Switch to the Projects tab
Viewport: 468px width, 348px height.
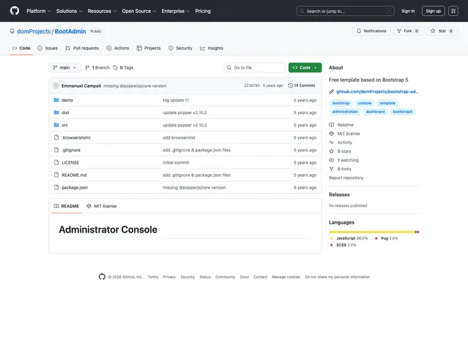pos(149,48)
